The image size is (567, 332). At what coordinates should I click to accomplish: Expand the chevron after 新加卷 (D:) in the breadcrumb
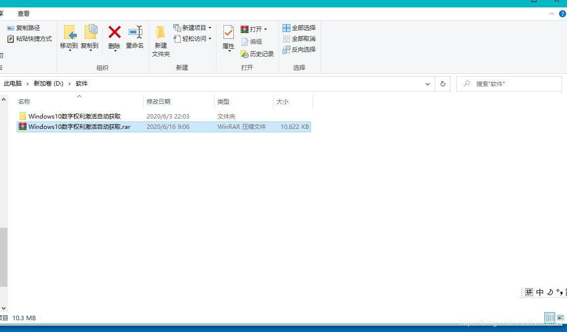coord(69,84)
